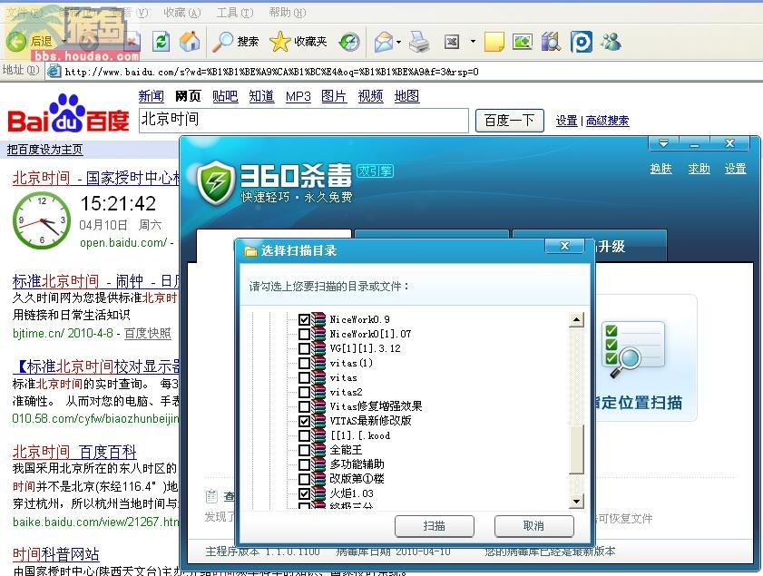Switch Baidu search to 地图

tap(406, 96)
